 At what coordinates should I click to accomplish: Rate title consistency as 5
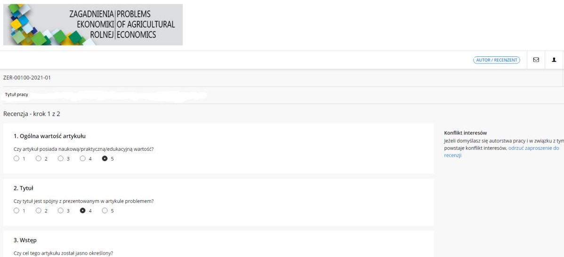[105, 210]
